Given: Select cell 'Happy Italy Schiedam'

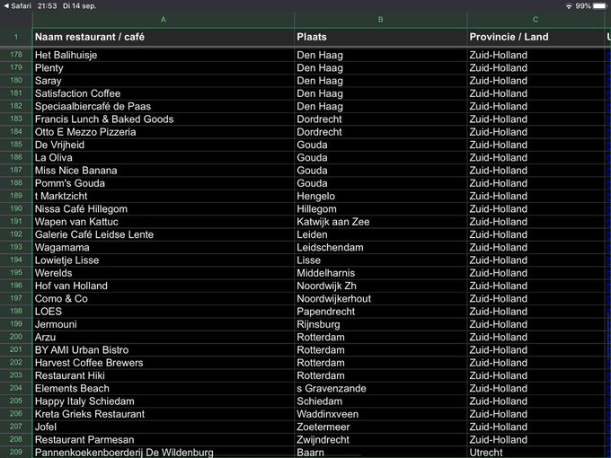Looking at the screenshot, I should pyautogui.click(x=164, y=401).
